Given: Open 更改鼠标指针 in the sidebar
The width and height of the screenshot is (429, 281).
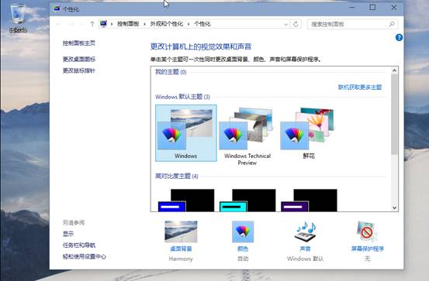Looking at the screenshot, I should tap(79, 70).
